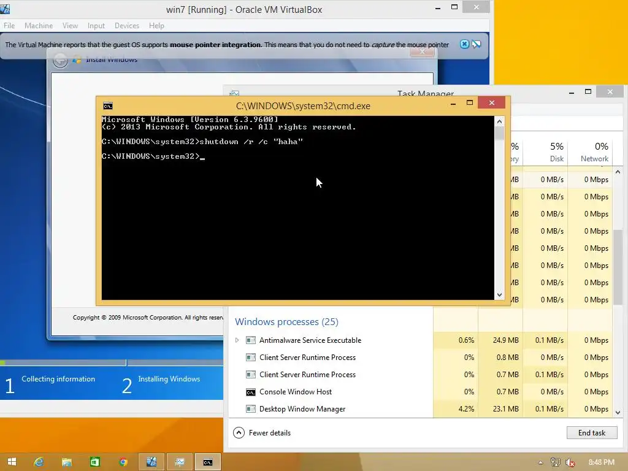The width and height of the screenshot is (628, 471).
Task: Select the Antimalware Service Executable process
Action: [x=310, y=340]
